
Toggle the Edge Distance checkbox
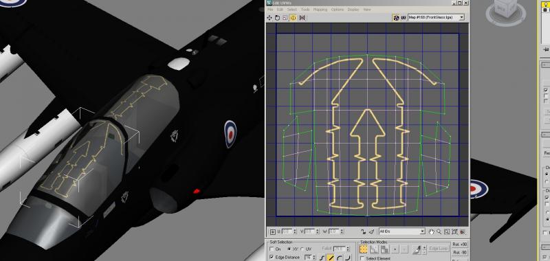[272, 257]
